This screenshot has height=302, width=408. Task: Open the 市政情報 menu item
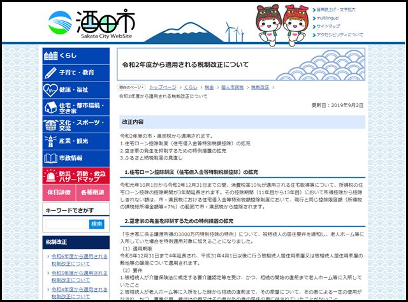coord(76,158)
